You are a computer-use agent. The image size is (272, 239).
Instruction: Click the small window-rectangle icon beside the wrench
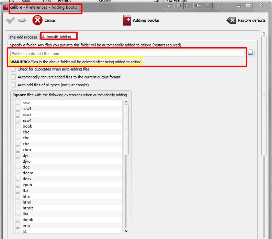coord(179,6)
